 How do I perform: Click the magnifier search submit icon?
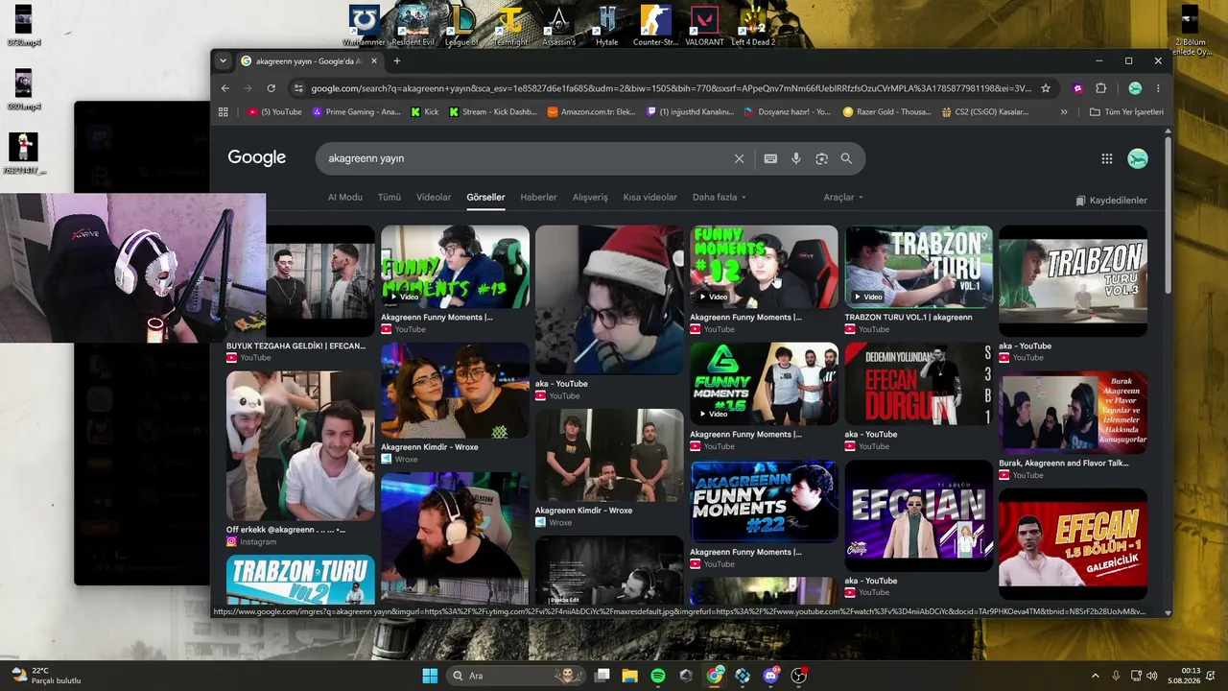click(846, 158)
